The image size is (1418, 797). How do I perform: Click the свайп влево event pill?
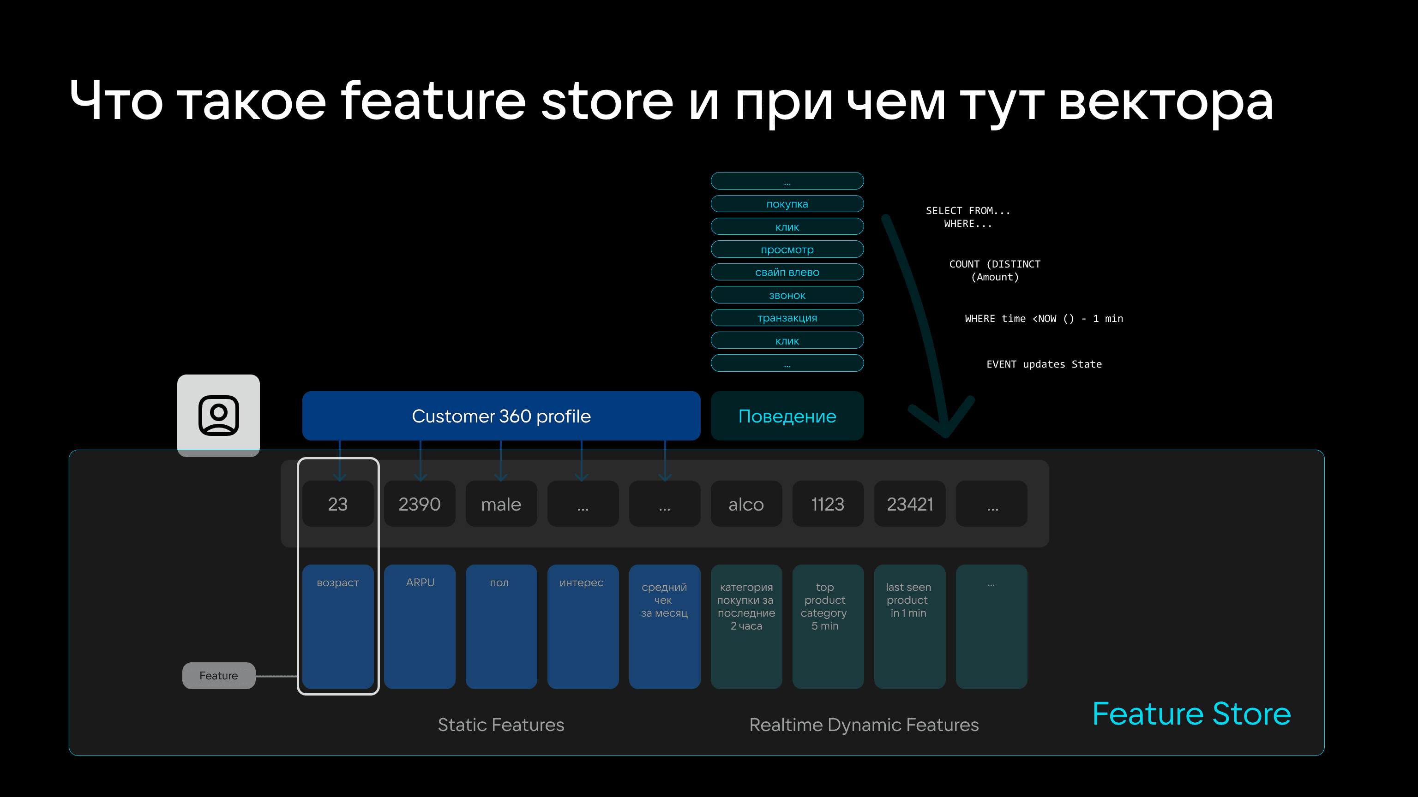(787, 272)
